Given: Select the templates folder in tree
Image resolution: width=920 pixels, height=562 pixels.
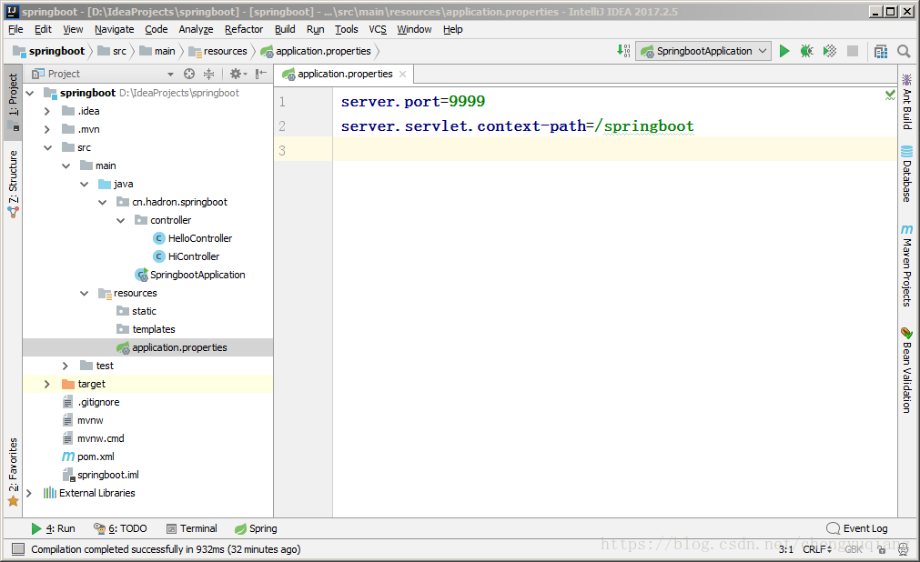Looking at the screenshot, I should [154, 329].
